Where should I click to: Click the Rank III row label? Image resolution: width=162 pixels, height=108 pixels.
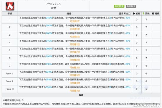click(9, 89)
